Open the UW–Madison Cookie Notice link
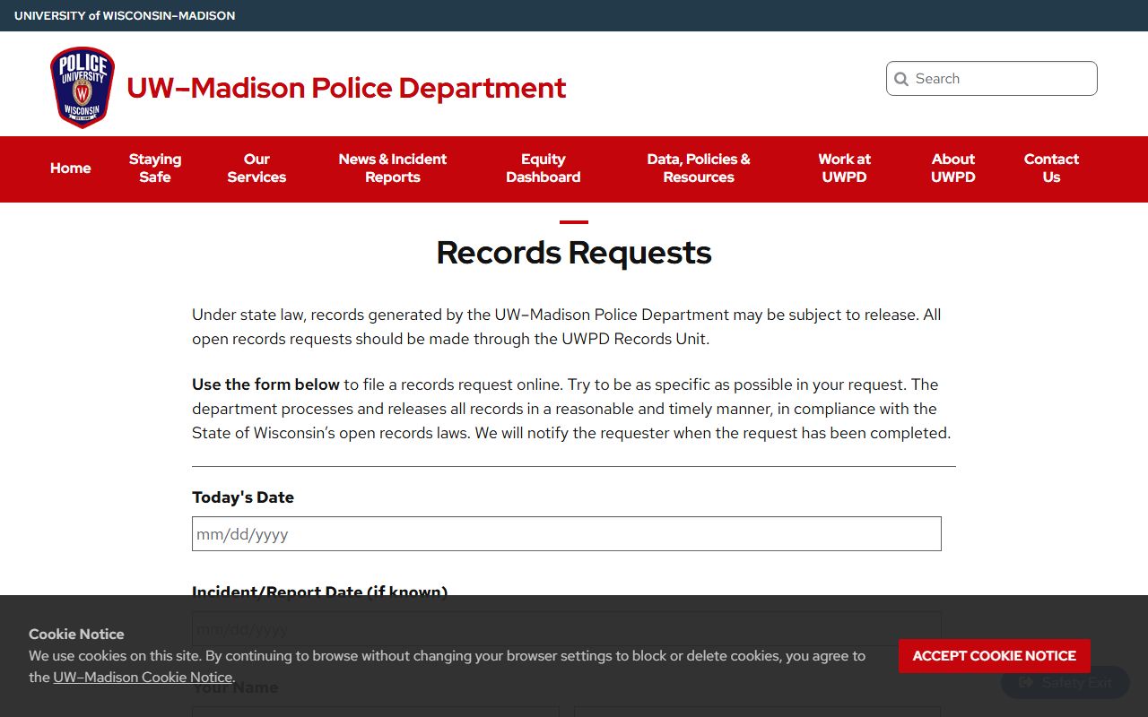 point(143,678)
